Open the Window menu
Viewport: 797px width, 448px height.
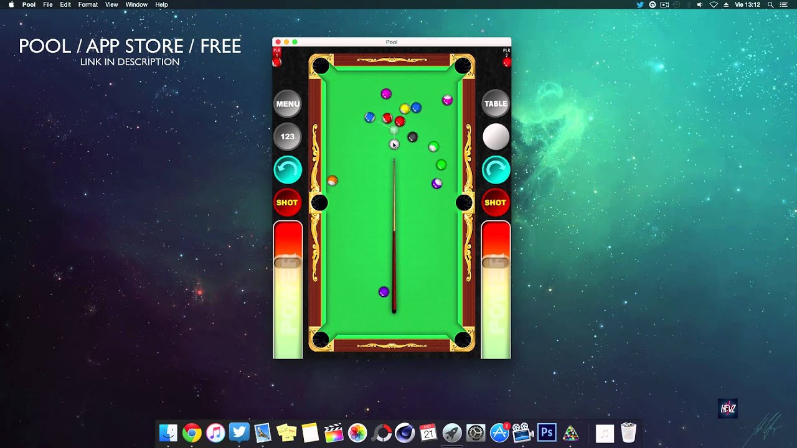point(136,4)
